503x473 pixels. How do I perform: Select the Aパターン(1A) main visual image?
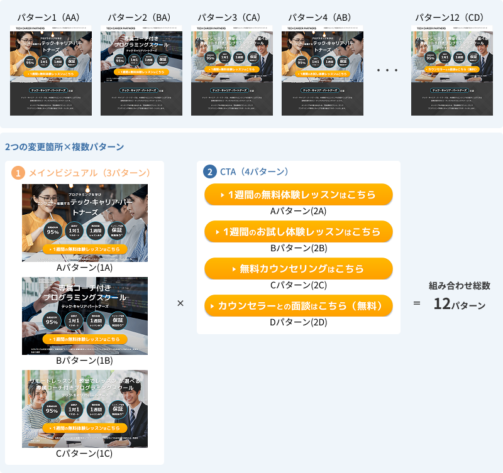[x=85, y=223]
